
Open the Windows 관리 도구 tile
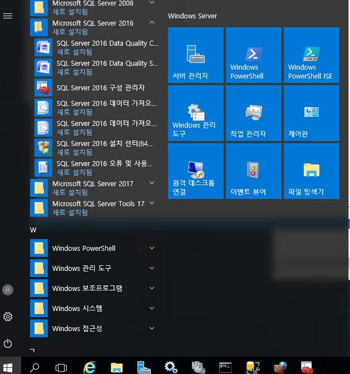click(x=196, y=113)
